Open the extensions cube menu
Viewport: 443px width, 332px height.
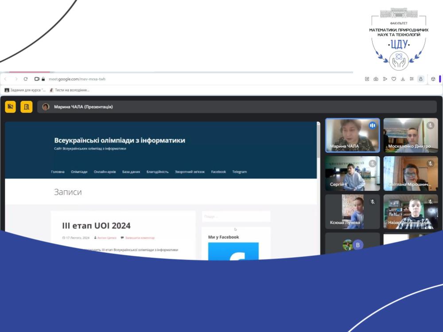point(433,79)
